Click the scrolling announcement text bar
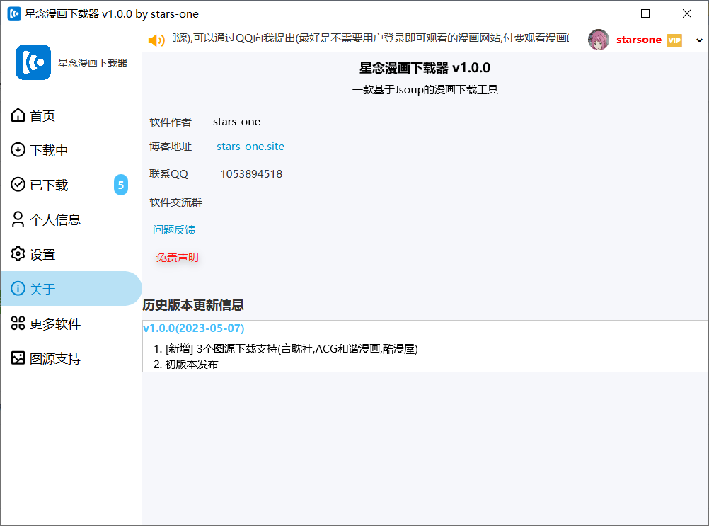The height and width of the screenshot is (526, 709). click(x=368, y=40)
